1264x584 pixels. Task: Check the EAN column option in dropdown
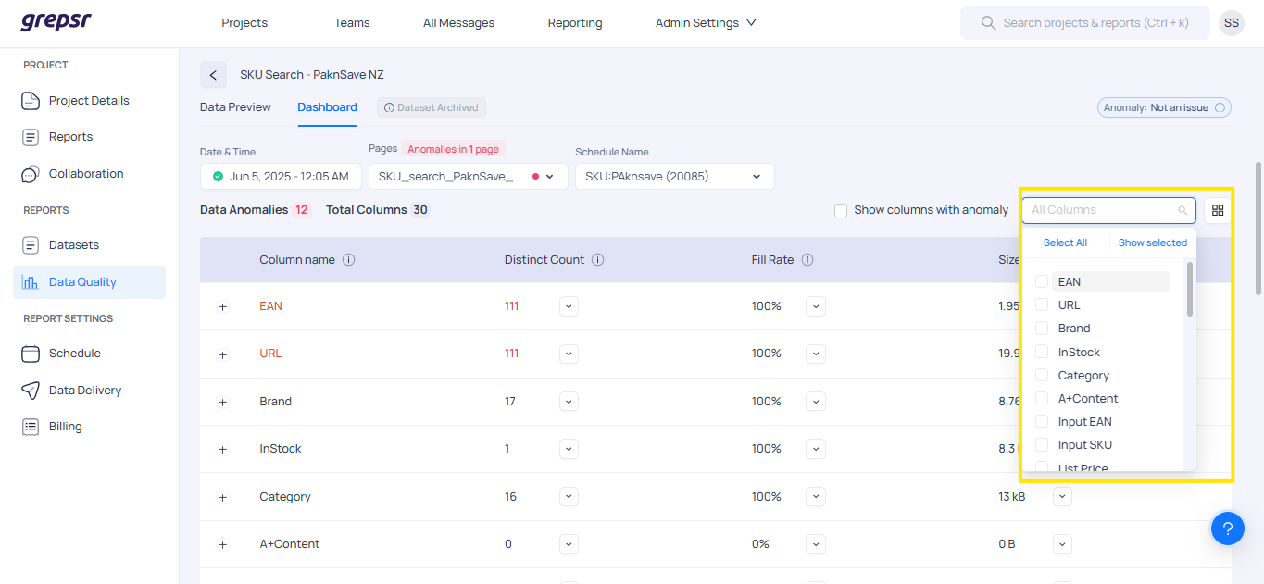click(1042, 281)
